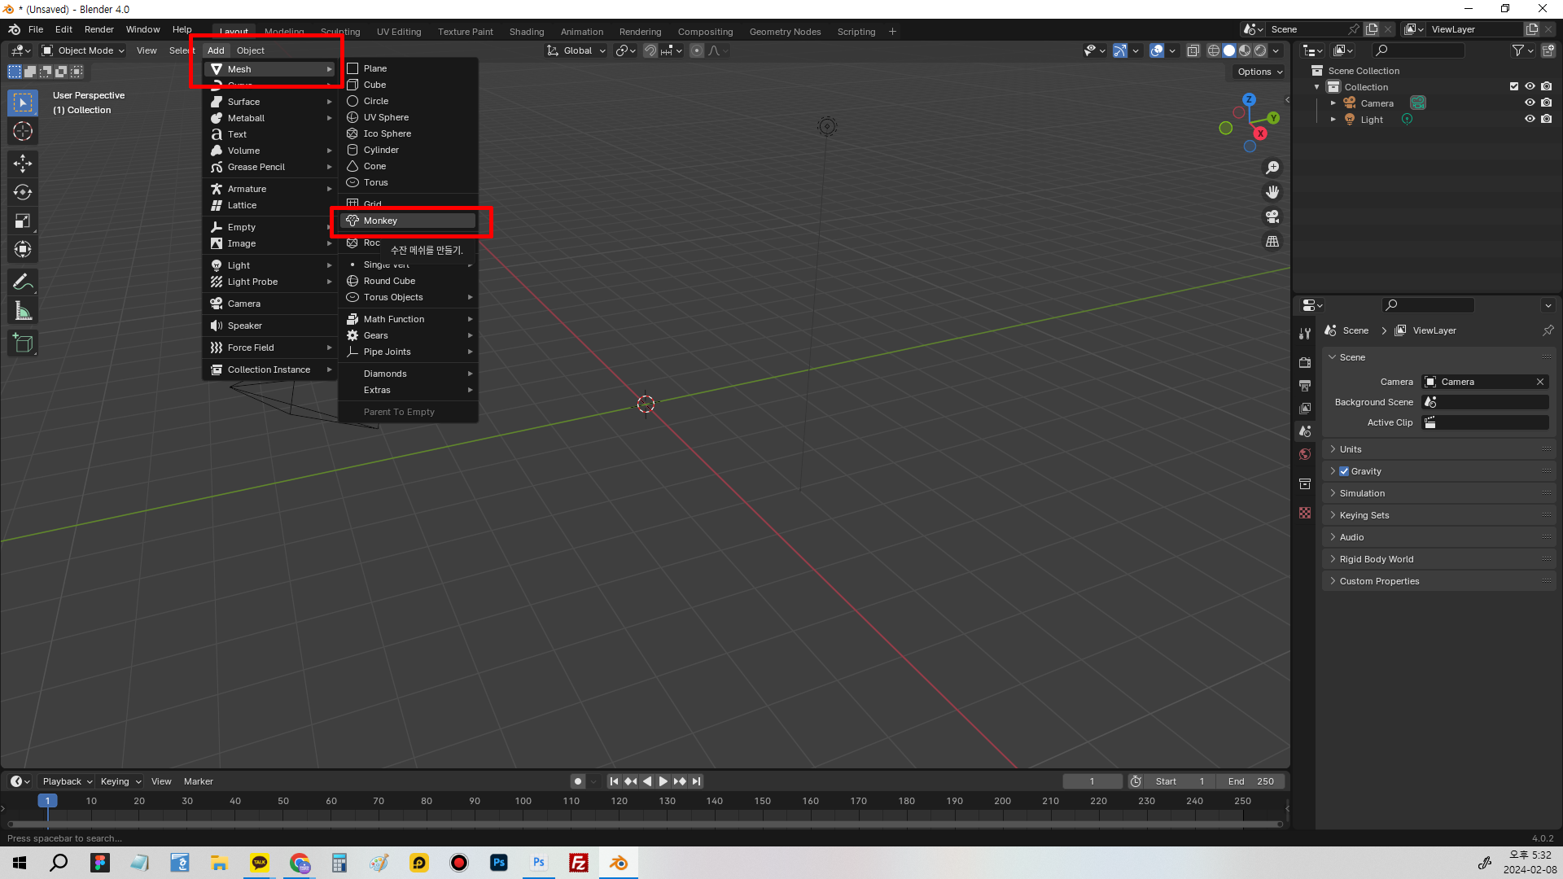
Task: Select the Add Cube tool
Action: [23, 343]
